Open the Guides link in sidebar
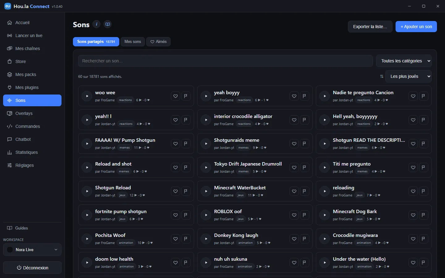Image resolution: width=445 pixels, height=278 pixels. (x=32, y=228)
